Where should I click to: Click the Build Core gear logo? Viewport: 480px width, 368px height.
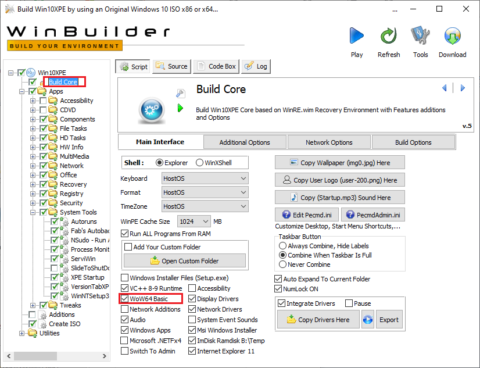click(x=152, y=110)
